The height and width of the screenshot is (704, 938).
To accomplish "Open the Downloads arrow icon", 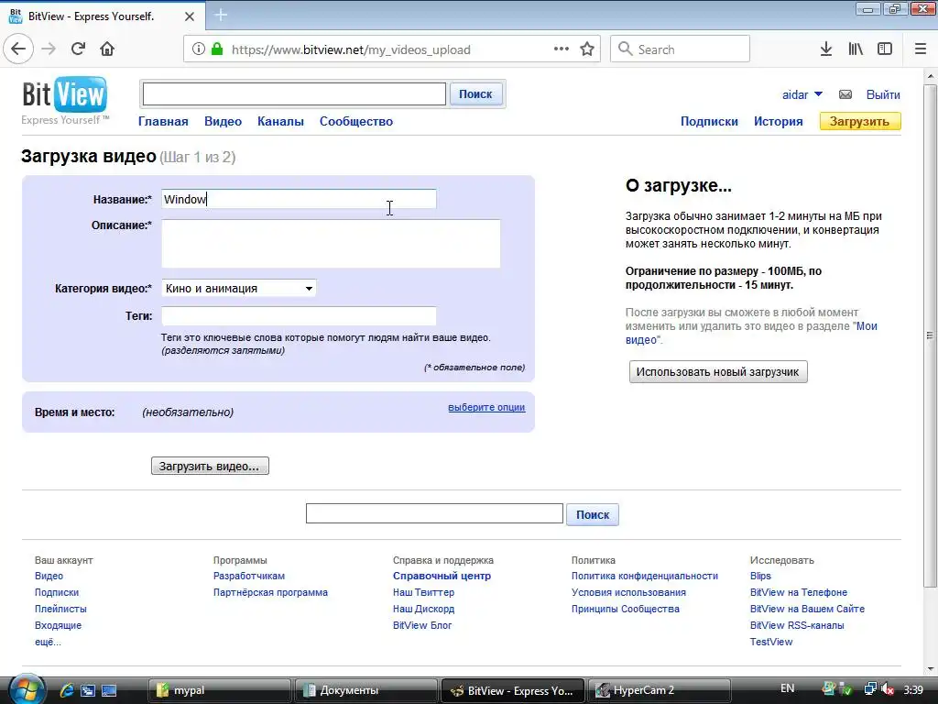I will click(826, 49).
